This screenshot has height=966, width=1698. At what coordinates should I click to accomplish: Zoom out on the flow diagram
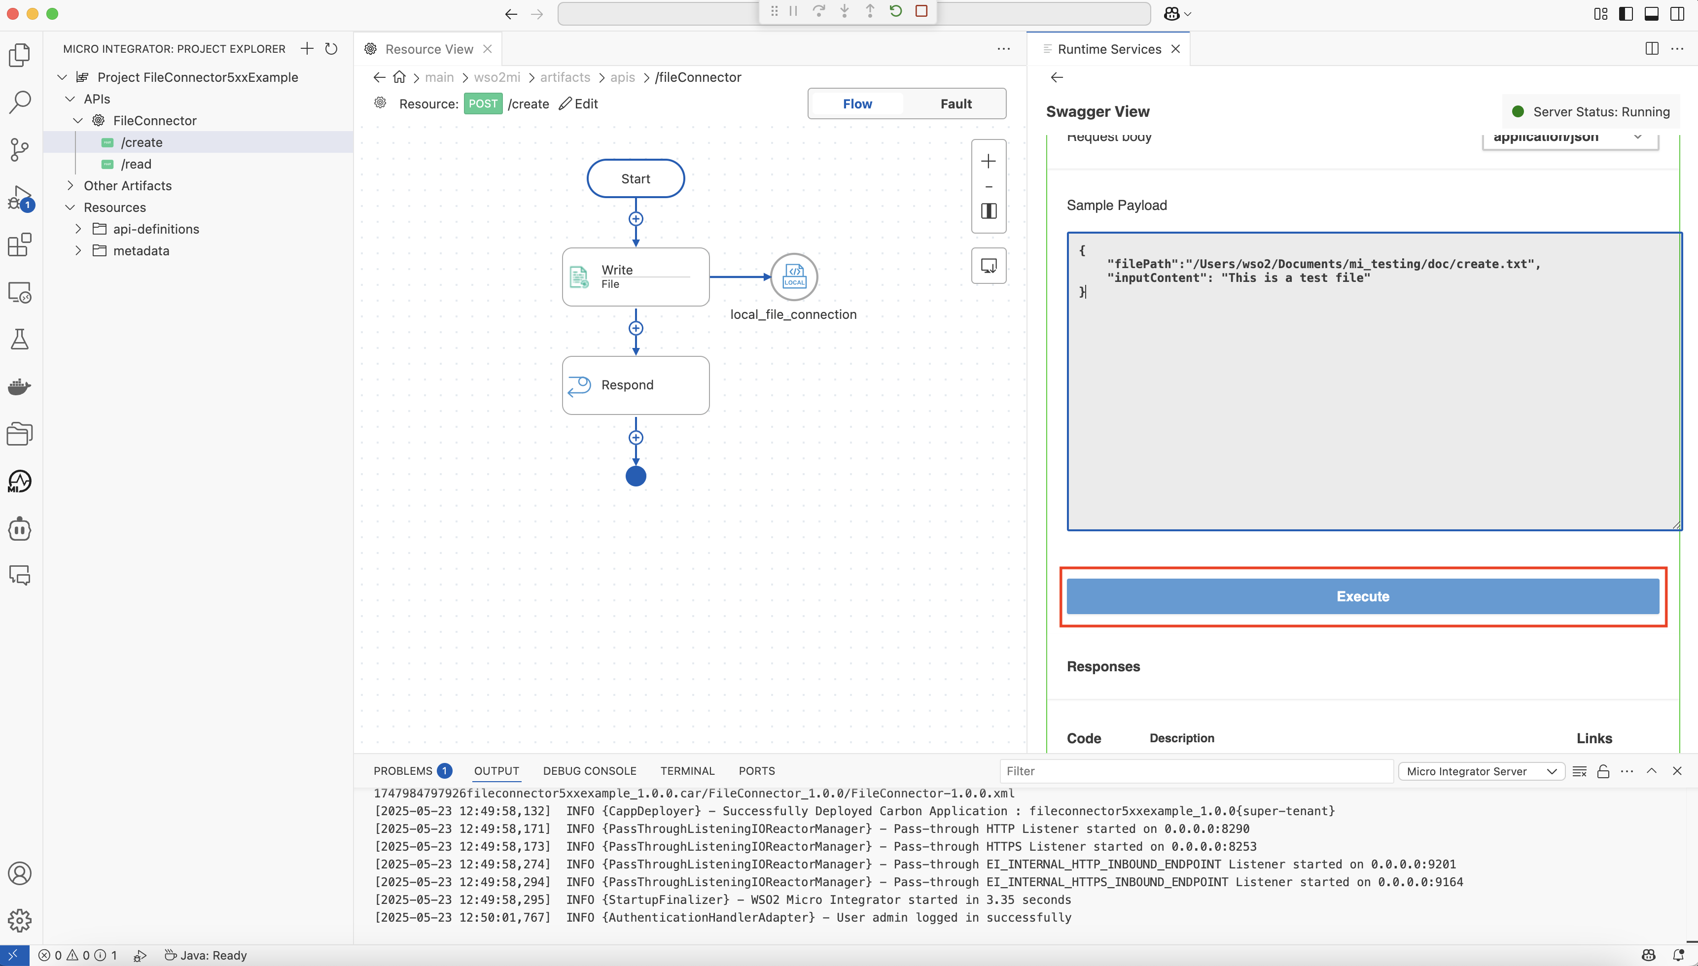(989, 187)
